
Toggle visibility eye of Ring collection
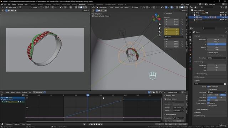pyautogui.click(x=223, y=13)
